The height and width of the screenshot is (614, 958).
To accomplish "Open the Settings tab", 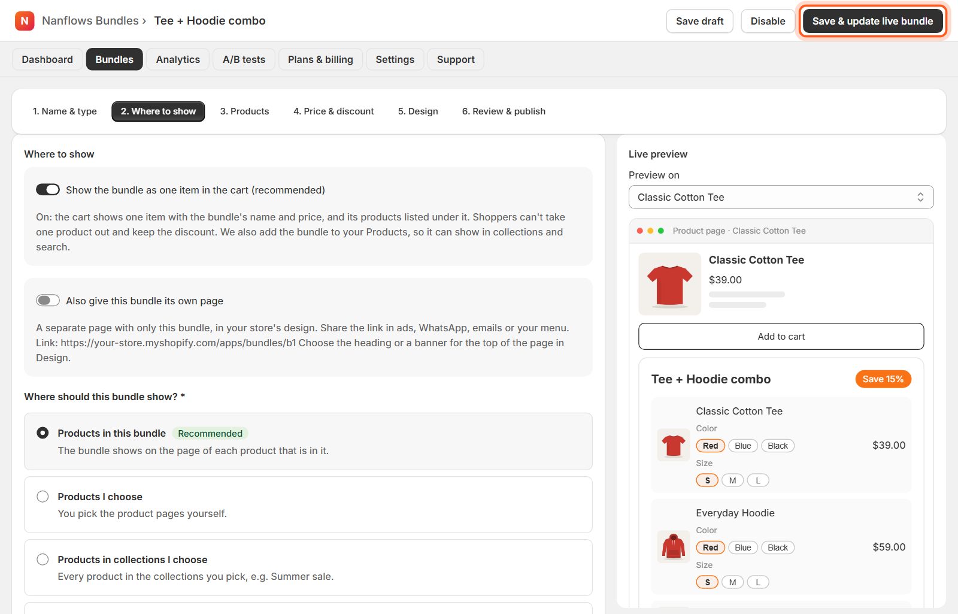I will click(x=395, y=59).
